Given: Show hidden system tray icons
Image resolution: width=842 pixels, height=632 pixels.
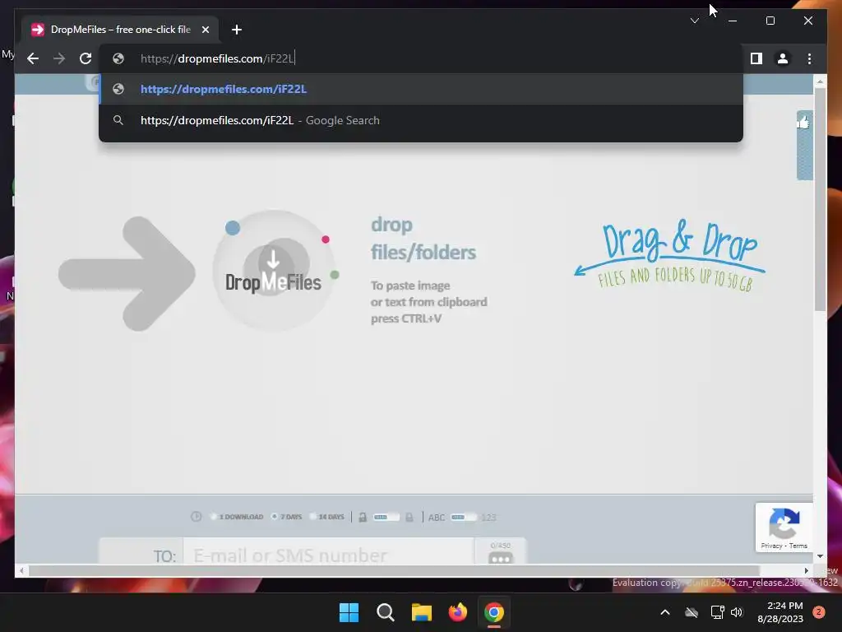Looking at the screenshot, I should click(664, 612).
